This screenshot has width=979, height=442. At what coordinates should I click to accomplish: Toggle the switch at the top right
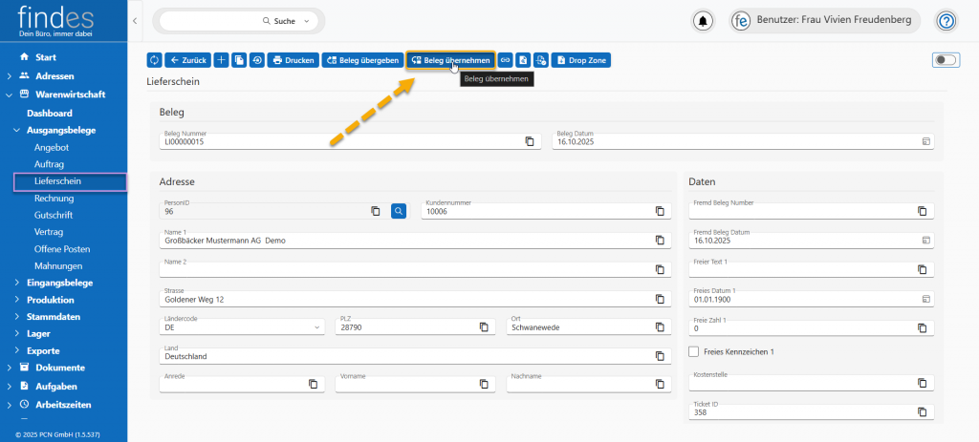[x=945, y=60]
